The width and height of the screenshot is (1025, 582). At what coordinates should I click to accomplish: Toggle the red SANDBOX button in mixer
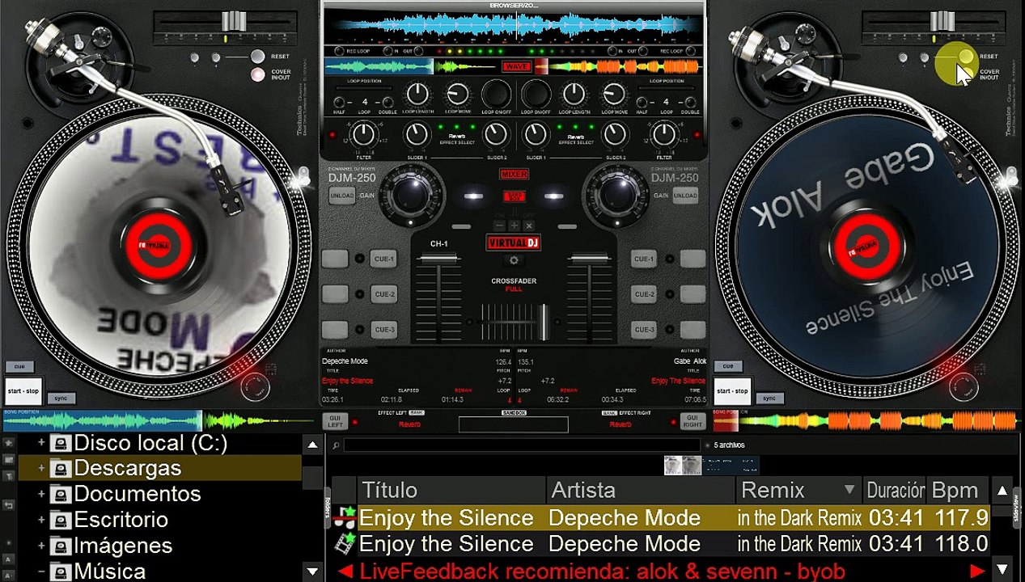[514, 196]
